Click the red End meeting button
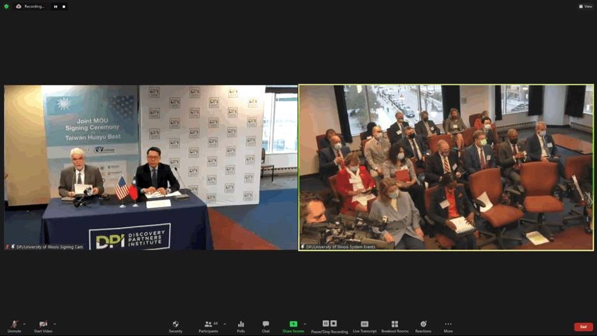597x336 pixels. coord(583,326)
